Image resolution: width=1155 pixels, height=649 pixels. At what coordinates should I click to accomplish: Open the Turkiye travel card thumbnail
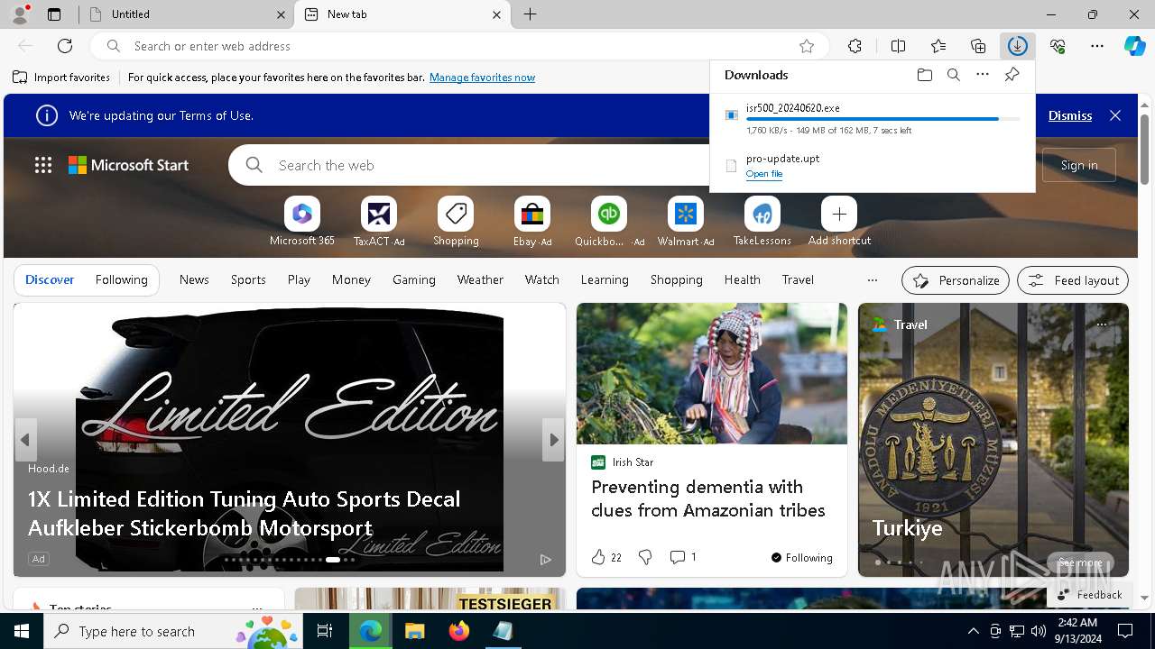[x=993, y=439]
